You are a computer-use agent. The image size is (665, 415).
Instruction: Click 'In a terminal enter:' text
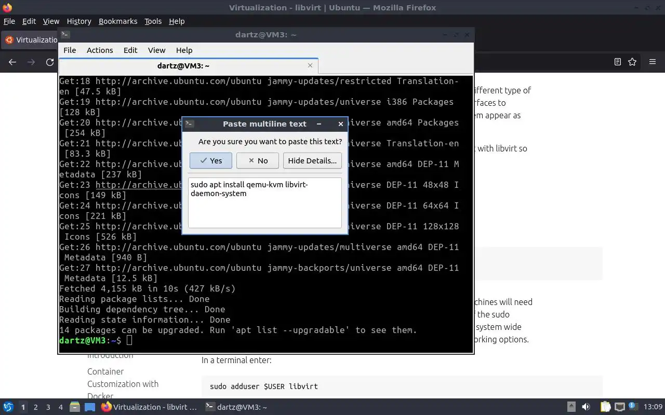coord(236,360)
